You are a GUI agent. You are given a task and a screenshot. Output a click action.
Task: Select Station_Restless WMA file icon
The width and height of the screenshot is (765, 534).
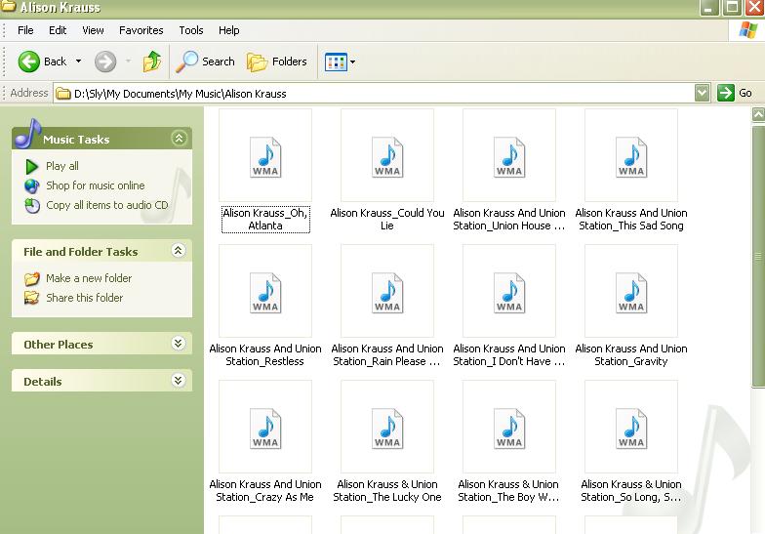click(265, 293)
